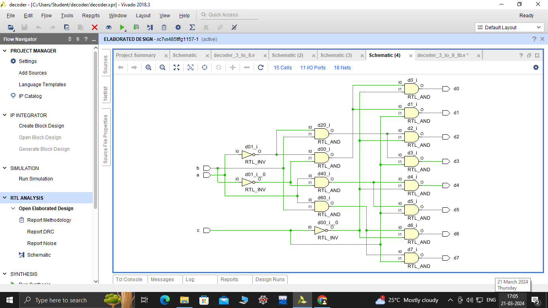Select the d20_i AND gate in schematic
This screenshot has width=548, height=308.
322,134
